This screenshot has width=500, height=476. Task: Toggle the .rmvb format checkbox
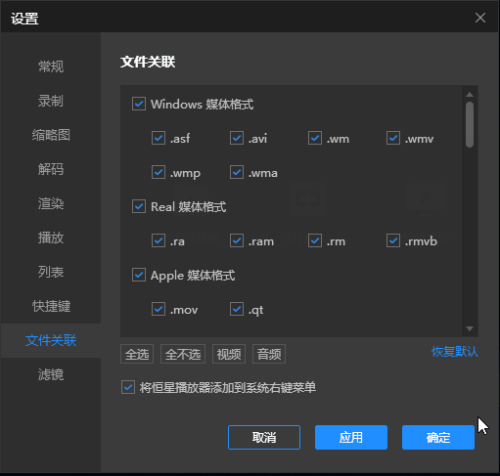tap(393, 240)
